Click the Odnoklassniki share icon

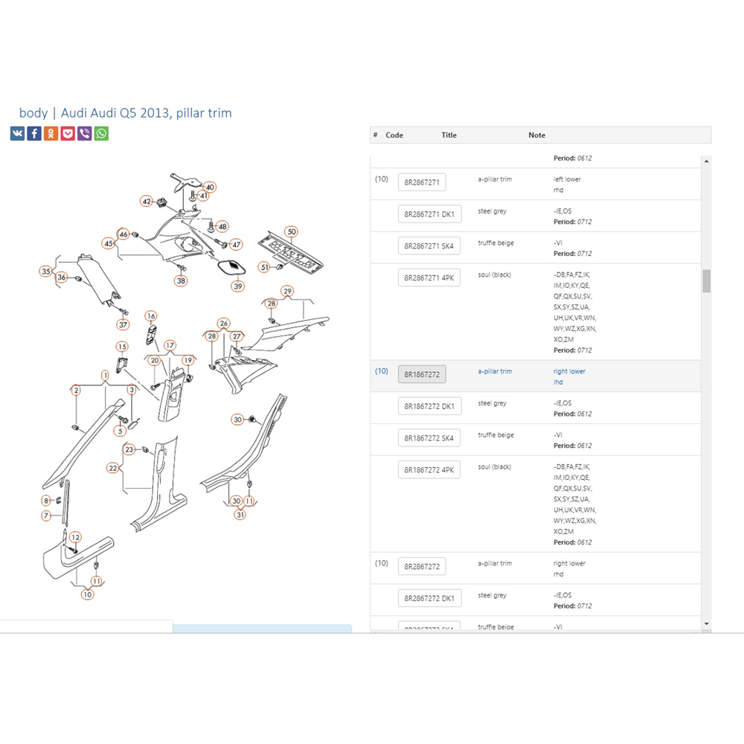pos(51,134)
